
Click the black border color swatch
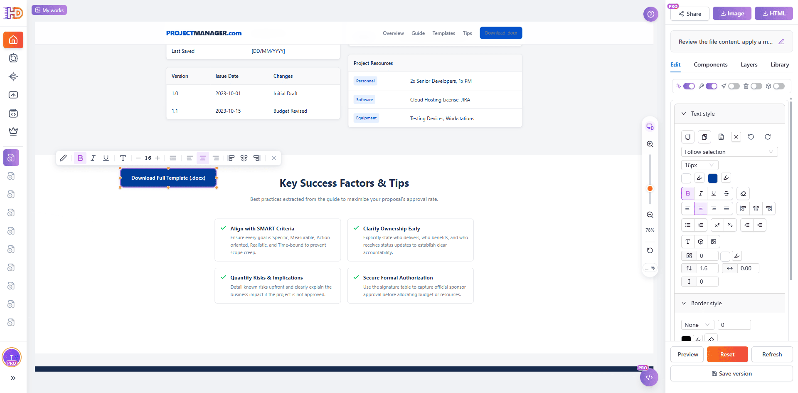[686, 339]
